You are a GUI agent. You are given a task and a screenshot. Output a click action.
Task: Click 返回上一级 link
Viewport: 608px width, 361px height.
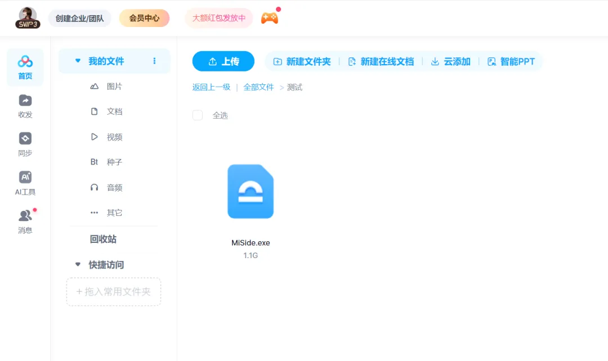click(x=211, y=87)
